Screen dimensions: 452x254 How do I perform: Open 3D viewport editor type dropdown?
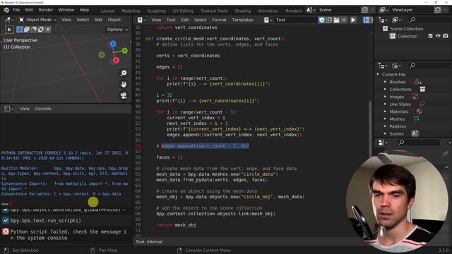click(9, 20)
